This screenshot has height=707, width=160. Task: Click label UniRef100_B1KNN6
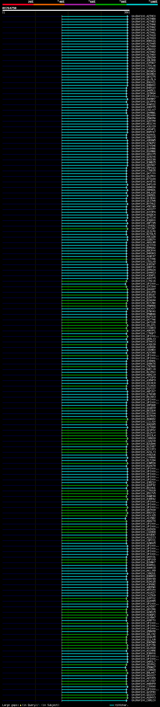(x=143, y=151)
